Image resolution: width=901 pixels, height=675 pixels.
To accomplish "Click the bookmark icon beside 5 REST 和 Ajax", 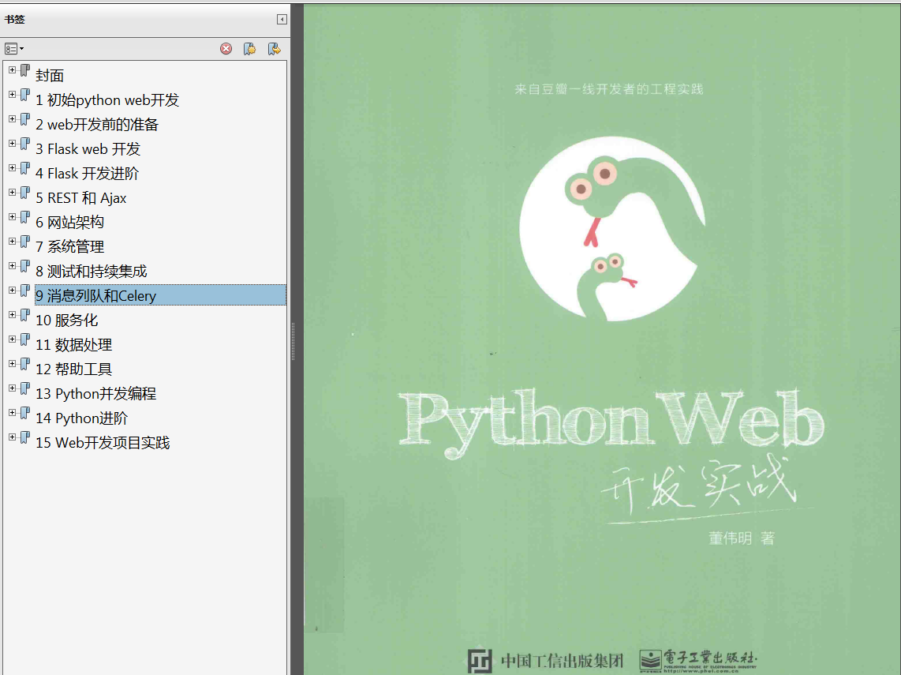I will 24,193.
